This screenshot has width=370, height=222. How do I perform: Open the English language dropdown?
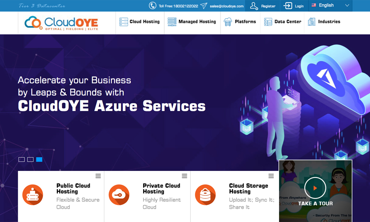(330, 6)
